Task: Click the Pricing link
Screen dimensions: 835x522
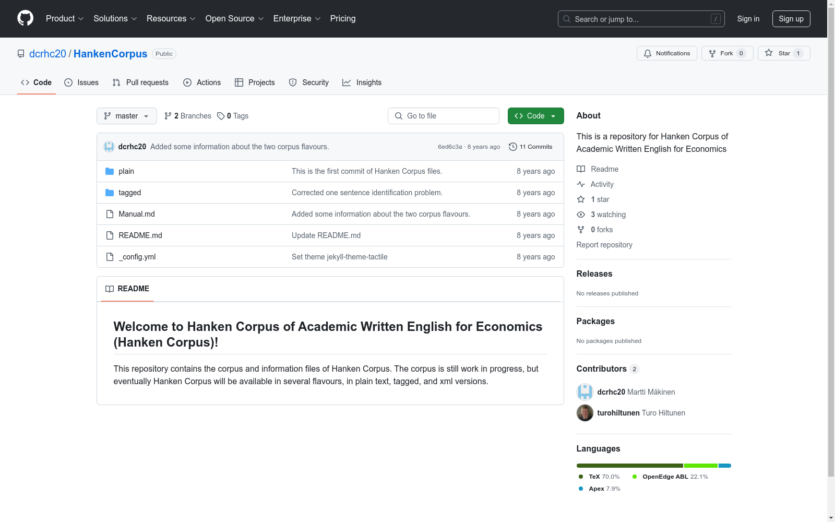Action: tap(343, 18)
